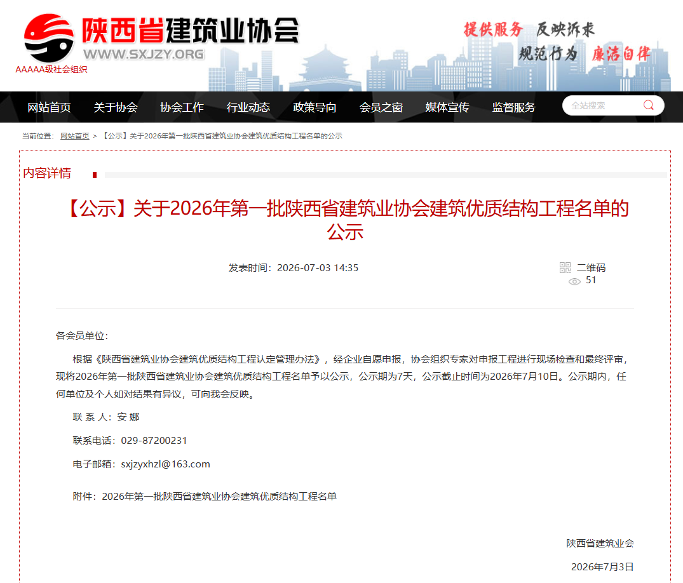
Task: Open the 媒体宣传 menu item
Action: click(447, 107)
